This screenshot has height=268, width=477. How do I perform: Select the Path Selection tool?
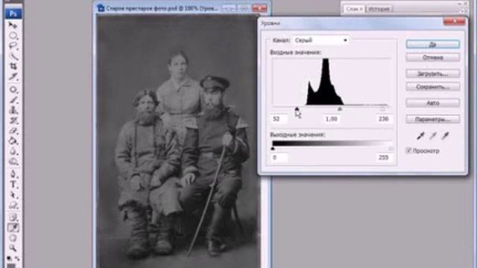[13, 195]
